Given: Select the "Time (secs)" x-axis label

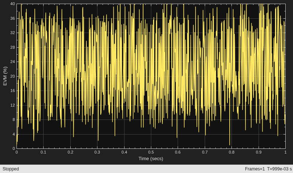Looking at the screenshot, I should coord(151,159).
